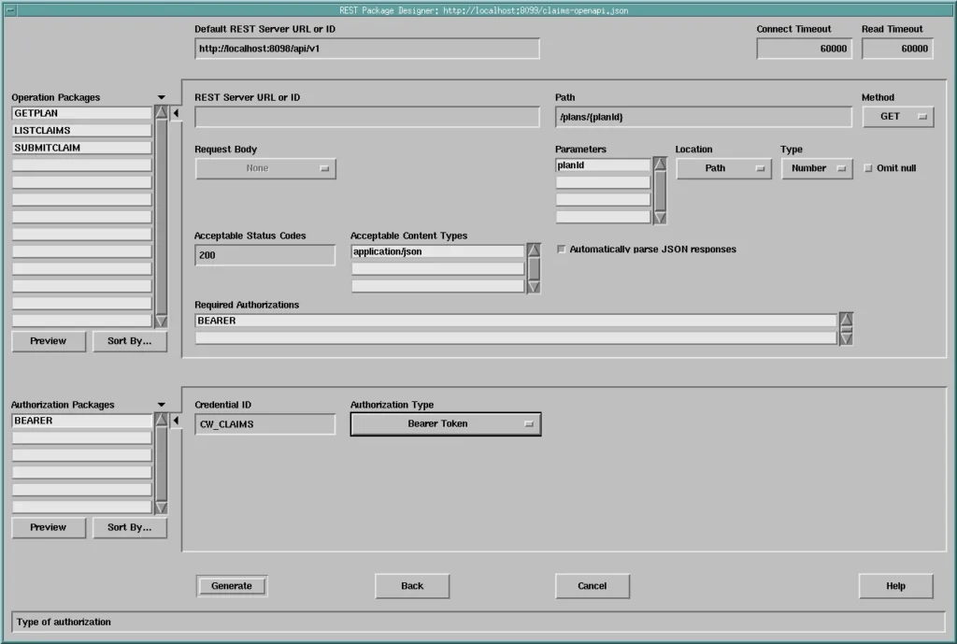Screen dimensions: 957x644
Task: Focus the REST Server URL or ID field
Action: pos(366,117)
